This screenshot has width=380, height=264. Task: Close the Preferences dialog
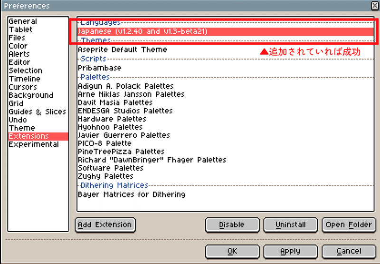375,6
